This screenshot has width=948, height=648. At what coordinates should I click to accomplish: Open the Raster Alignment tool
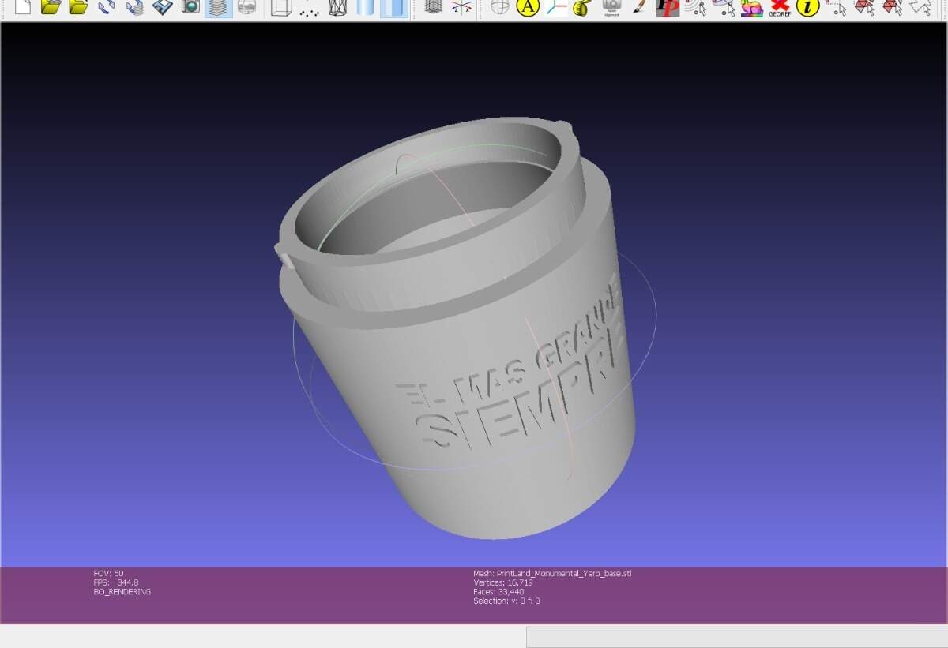coord(611,7)
